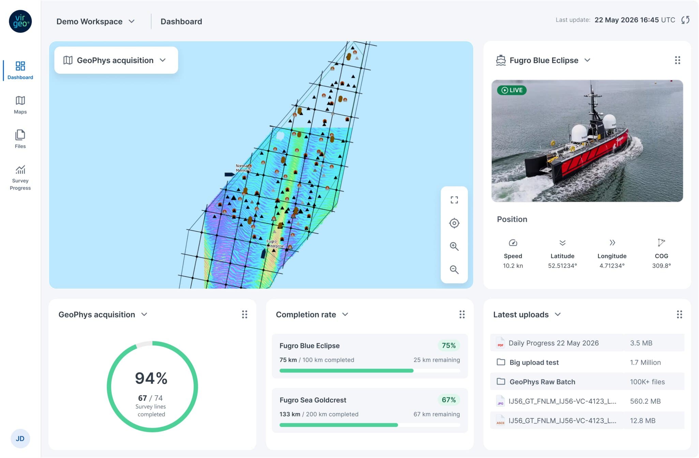Open Daily Progress 22 May 2026 file
Image resolution: width=699 pixels, height=458 pixels.
[x=587, y=343]
